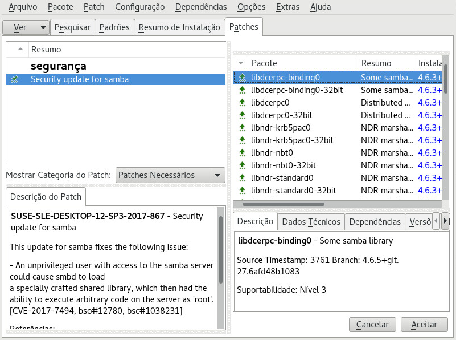Select the libdcerpc0-32bit package row
The image size is (456, 340).
[338, 115]
